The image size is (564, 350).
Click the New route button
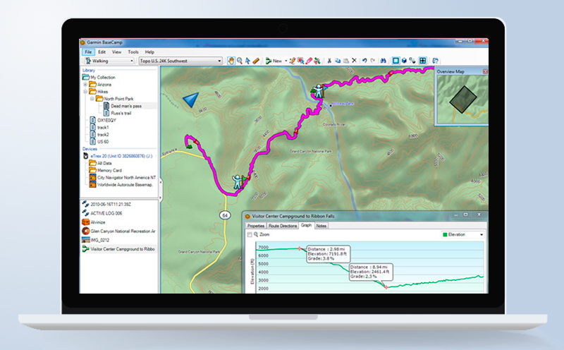tap(274, 61)
